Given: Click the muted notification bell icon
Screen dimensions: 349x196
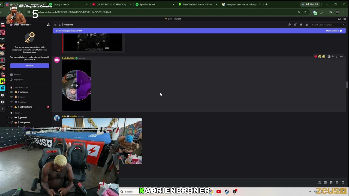Looking at the screenshot, I should click(x=295, y=25).
